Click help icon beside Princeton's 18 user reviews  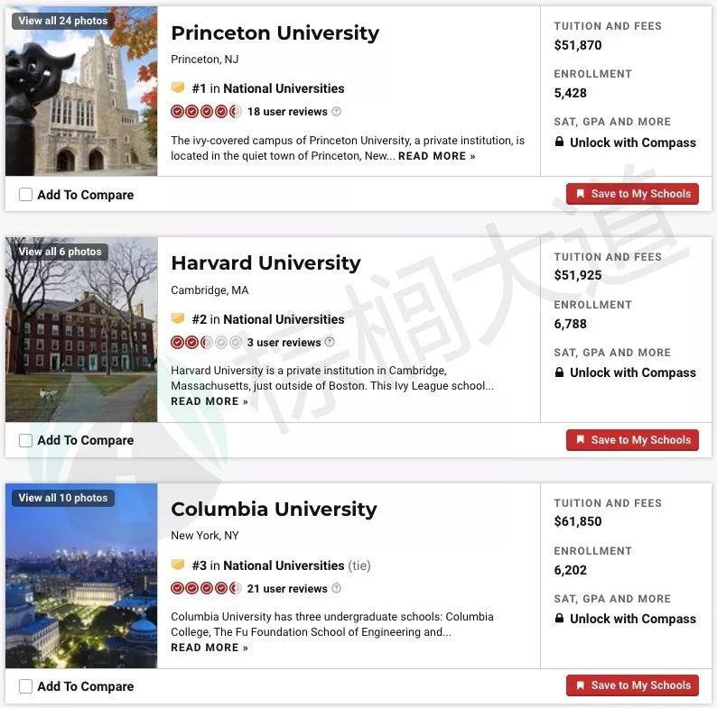click(336, 112)
